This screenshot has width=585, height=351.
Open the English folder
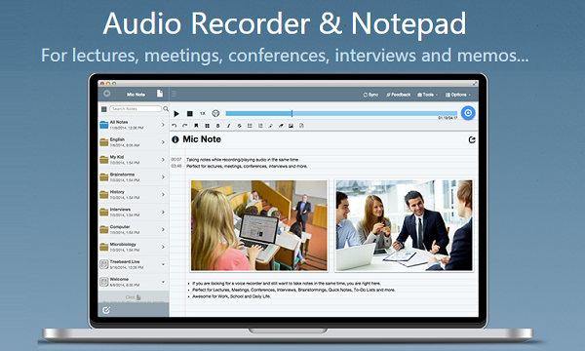[134, 142]
